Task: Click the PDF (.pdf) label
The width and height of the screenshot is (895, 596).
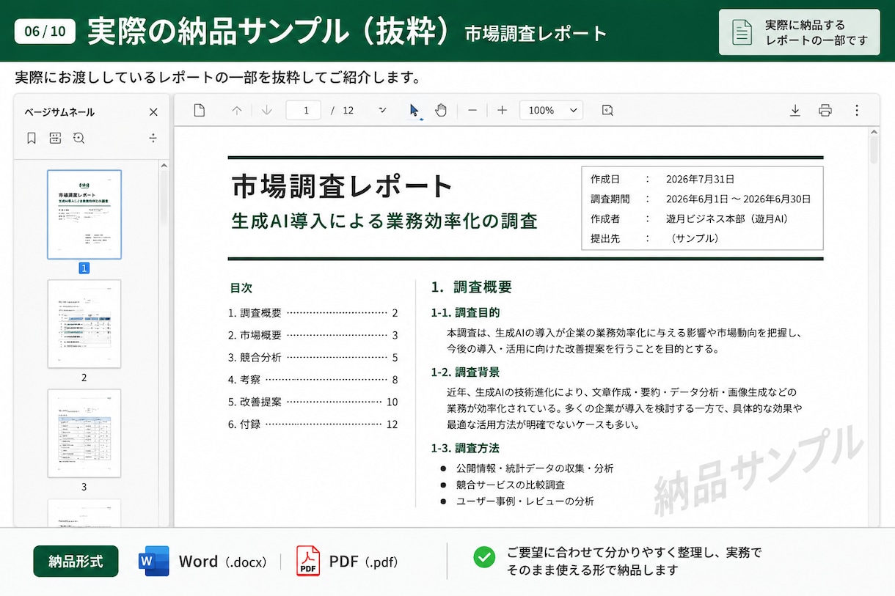Action: pos(363,562)
